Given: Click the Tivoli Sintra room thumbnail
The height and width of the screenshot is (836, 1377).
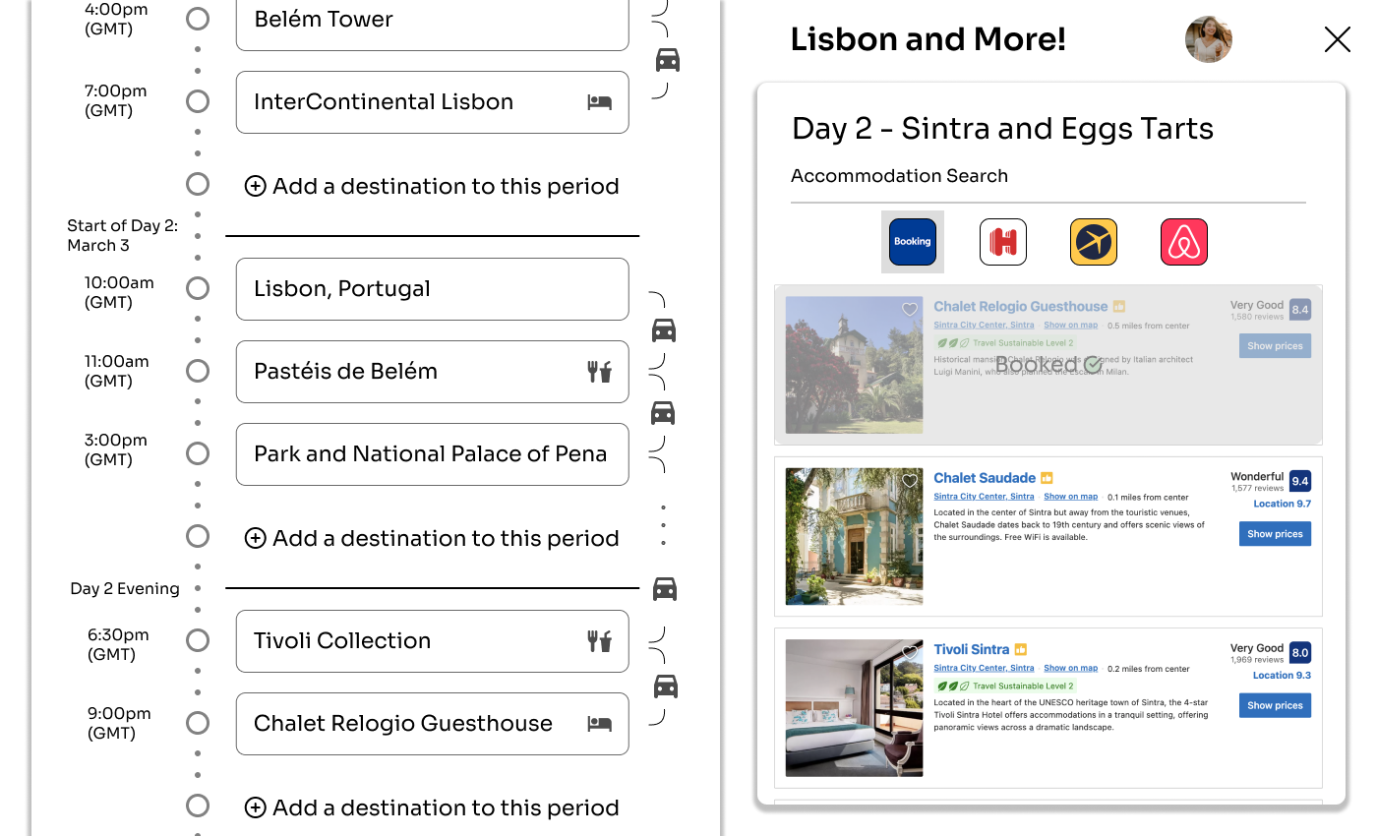Looking at the screenshot, I should 854,708.
